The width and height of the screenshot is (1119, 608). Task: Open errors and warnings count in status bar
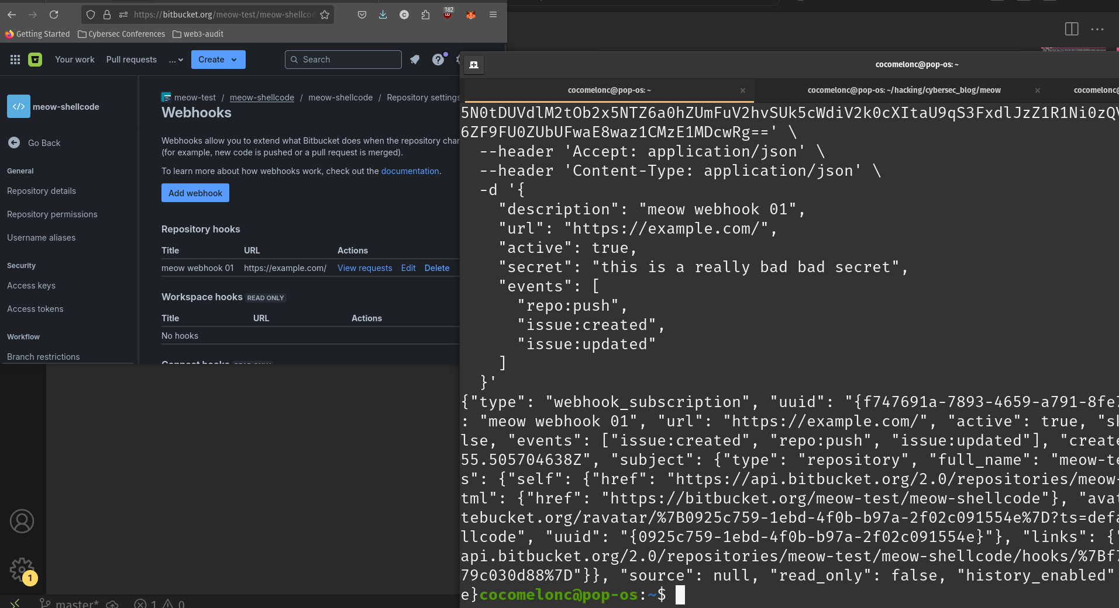pos(160,603)
